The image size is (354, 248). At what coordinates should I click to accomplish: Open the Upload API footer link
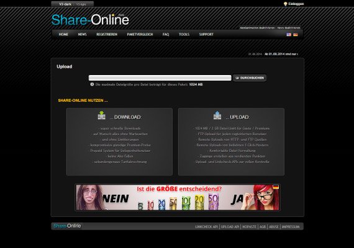click(230, 226)
